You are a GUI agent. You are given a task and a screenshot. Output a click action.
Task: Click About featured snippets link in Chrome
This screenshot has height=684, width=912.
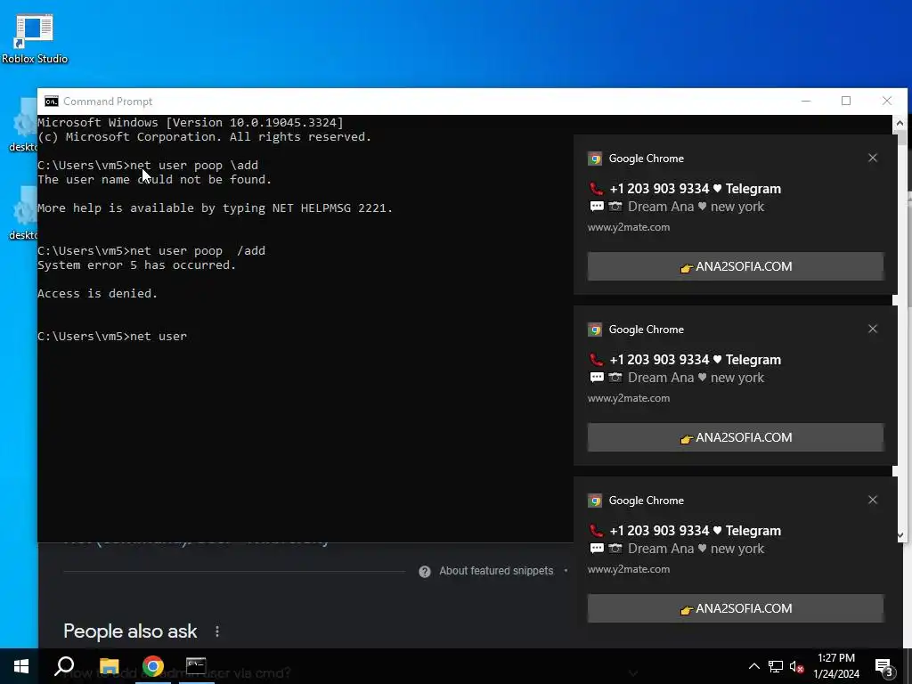tap(495, 571)
